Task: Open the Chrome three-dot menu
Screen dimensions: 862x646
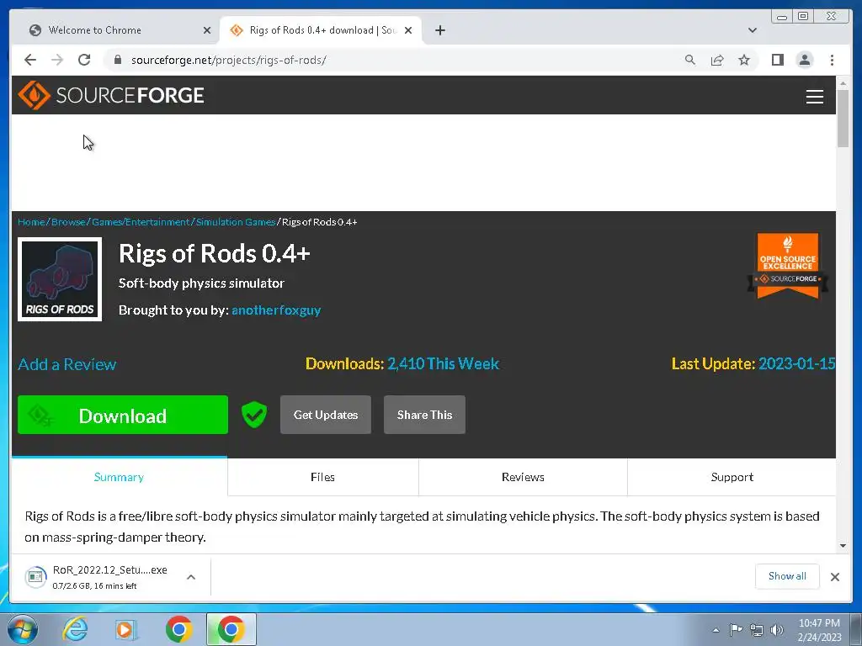Action: pos(832,60)
